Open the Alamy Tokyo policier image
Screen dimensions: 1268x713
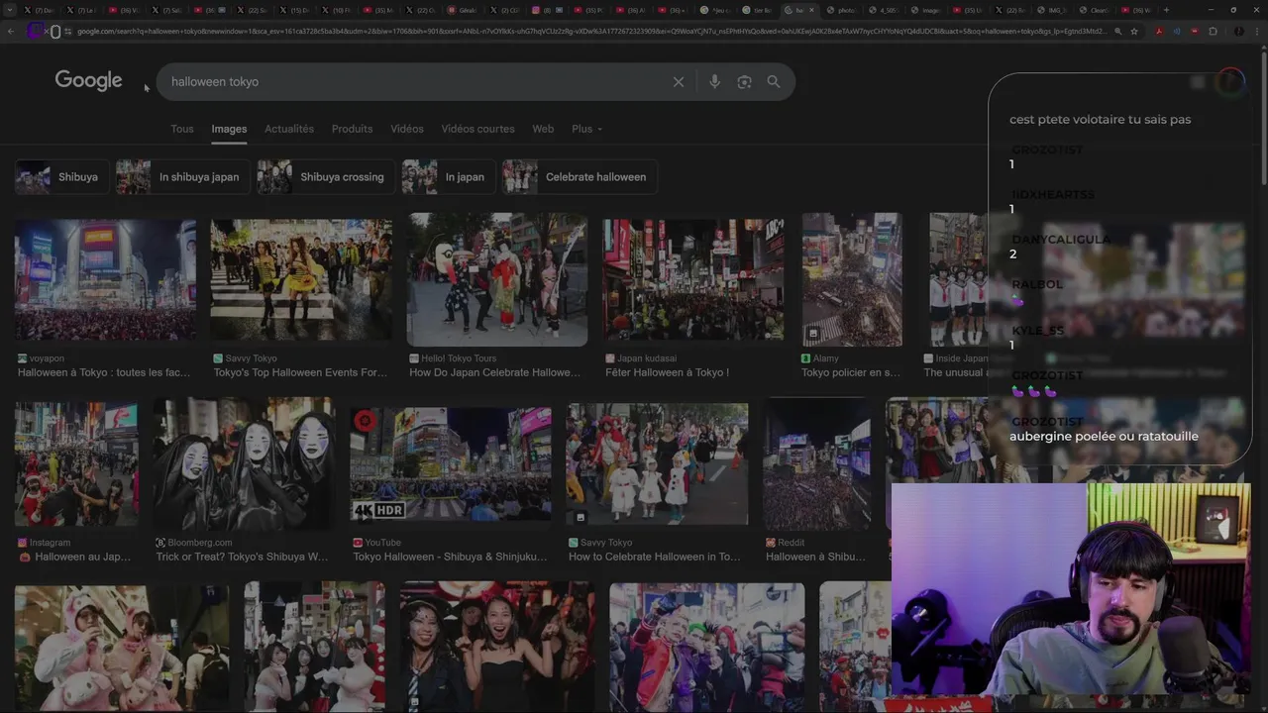(x=852, y=279)
